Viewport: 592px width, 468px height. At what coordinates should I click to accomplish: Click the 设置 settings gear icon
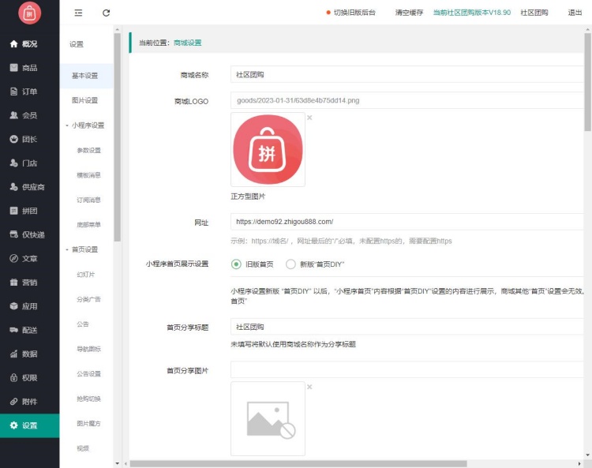tap(13, 425)
